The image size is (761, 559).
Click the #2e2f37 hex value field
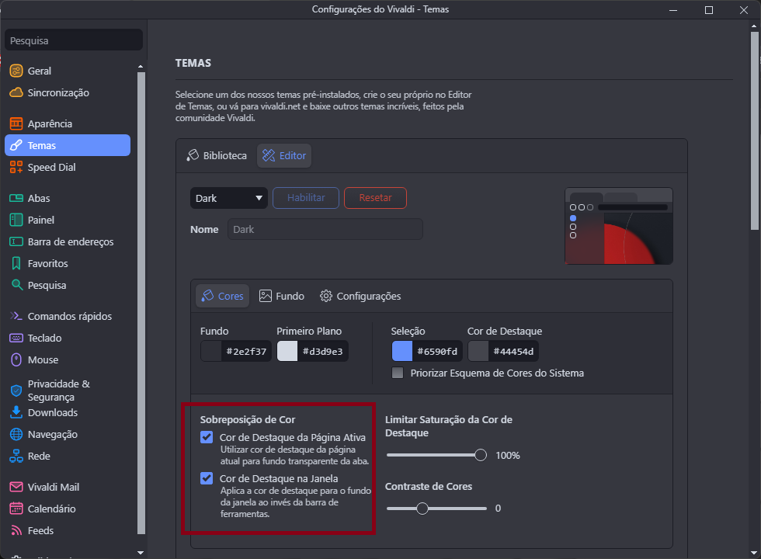246,351
